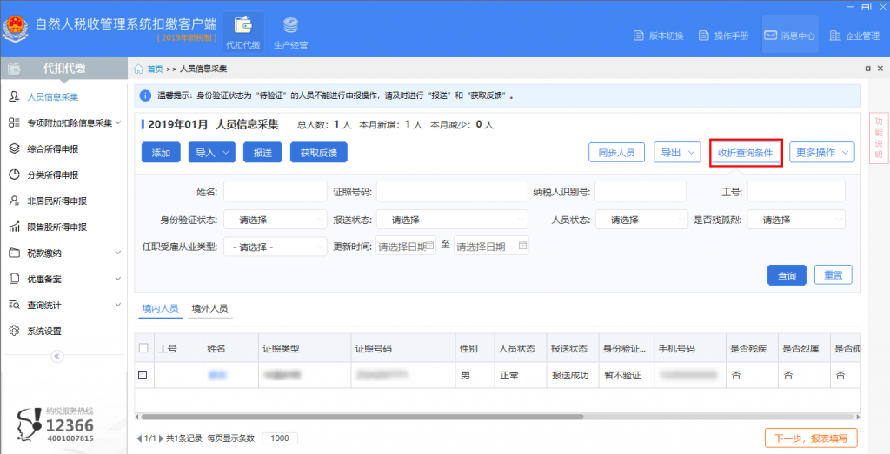This screenshot has width=890, height=454.
Task: Click the 报送 button
Action: point(262,153)
